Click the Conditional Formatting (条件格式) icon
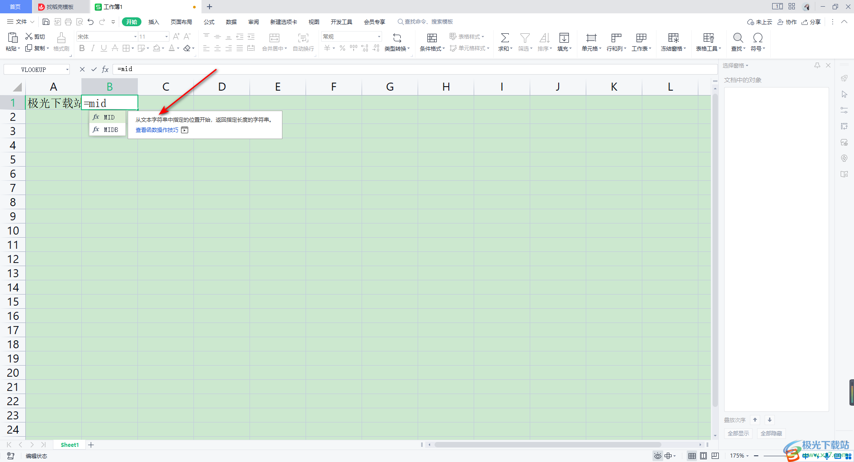 pyautogui.click(x=432, y=38)
